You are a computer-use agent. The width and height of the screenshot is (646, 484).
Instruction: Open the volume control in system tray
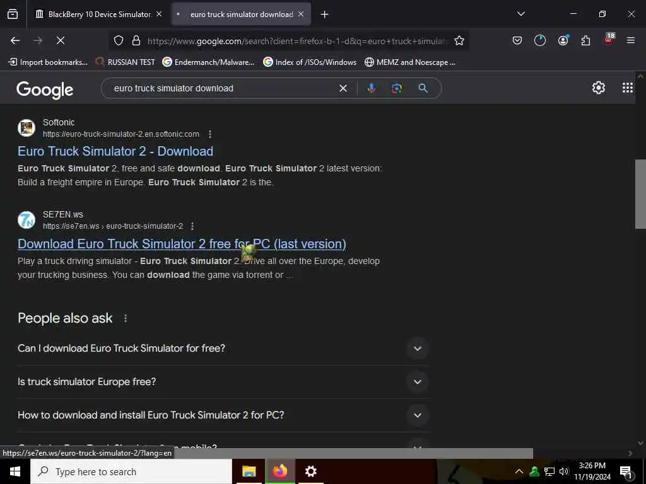(563, 471)
